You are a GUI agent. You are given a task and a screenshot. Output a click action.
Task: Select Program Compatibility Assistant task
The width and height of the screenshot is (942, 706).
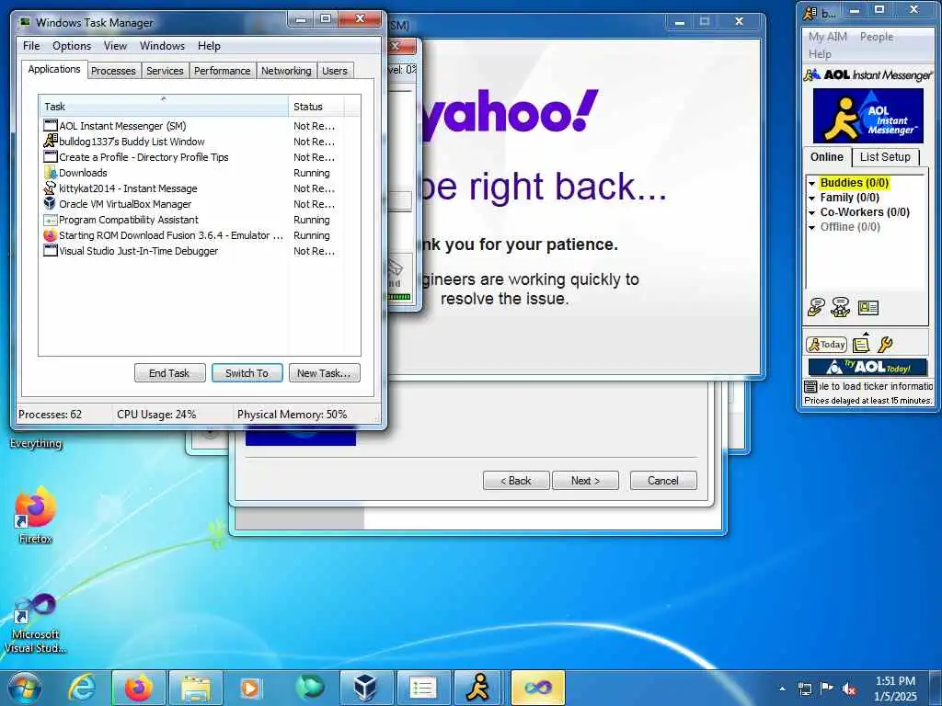click(190, 220)
